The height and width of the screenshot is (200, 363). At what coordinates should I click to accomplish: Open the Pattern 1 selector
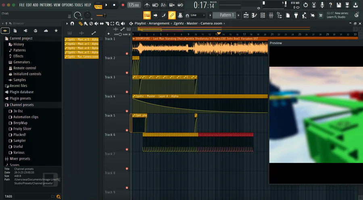(225, 15)
